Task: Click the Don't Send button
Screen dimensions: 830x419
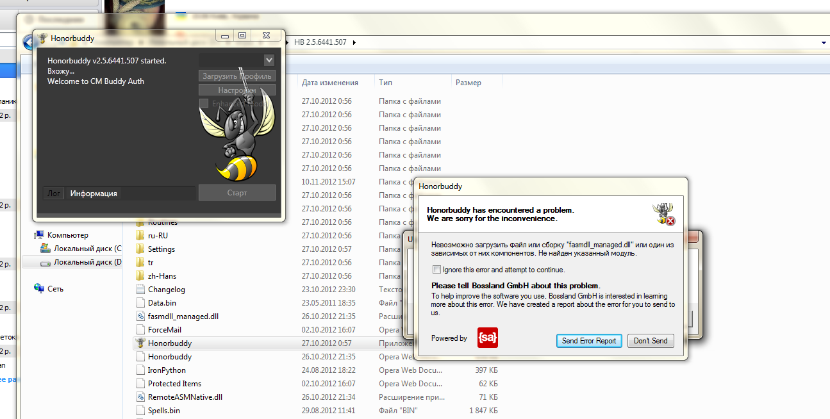Action: pos(651,341)
